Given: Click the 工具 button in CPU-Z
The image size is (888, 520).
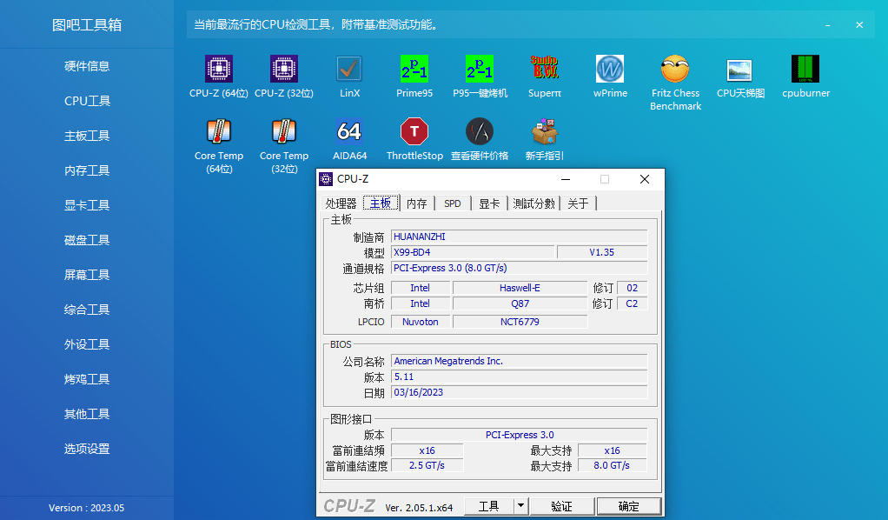Looking at the screenshot, I should (x=488, y=506).
